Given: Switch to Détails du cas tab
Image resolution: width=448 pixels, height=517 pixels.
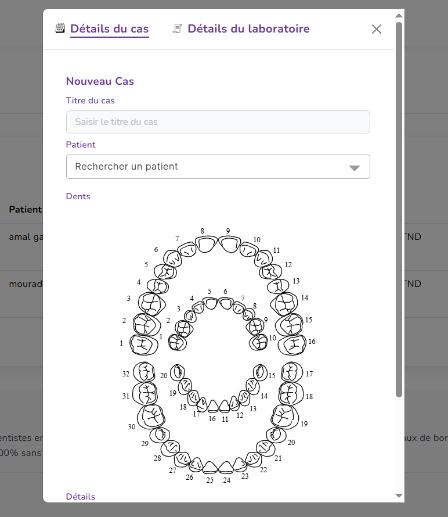Looking at the screenshot, I should (x=109, y=28).
